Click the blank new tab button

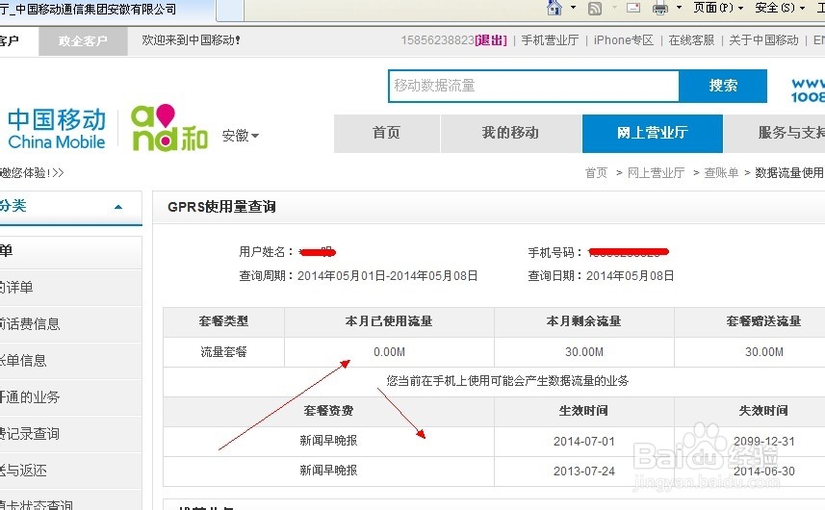229,10
